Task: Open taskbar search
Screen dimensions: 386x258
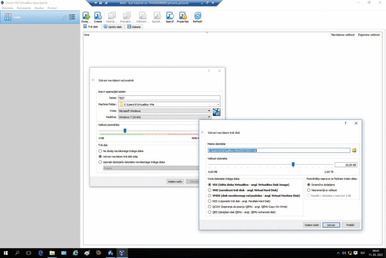Action: [x=17, y=253]
